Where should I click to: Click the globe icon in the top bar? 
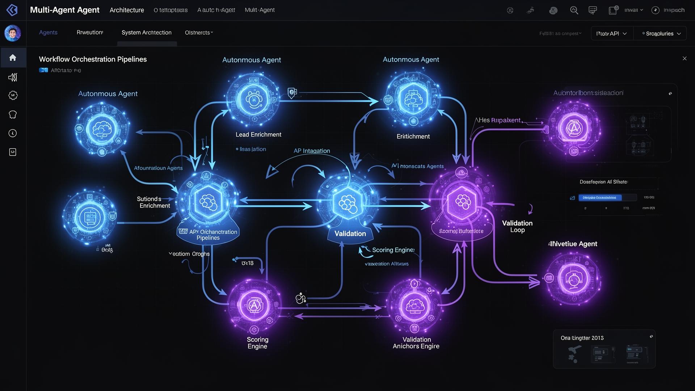(510, 10)
